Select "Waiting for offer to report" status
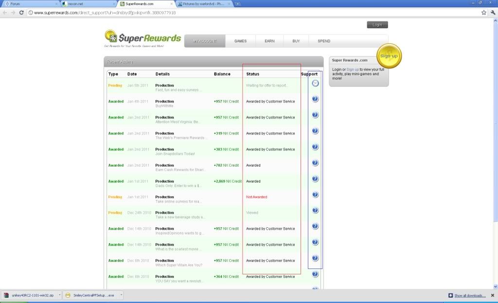The image size is (498, 303). point(267,85)
